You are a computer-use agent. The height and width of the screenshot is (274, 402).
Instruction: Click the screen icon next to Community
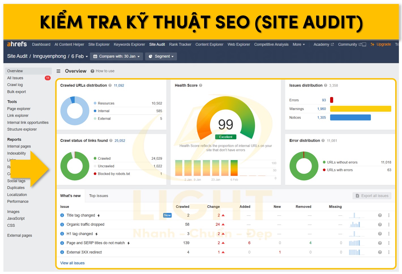click(x=364, y=44)
